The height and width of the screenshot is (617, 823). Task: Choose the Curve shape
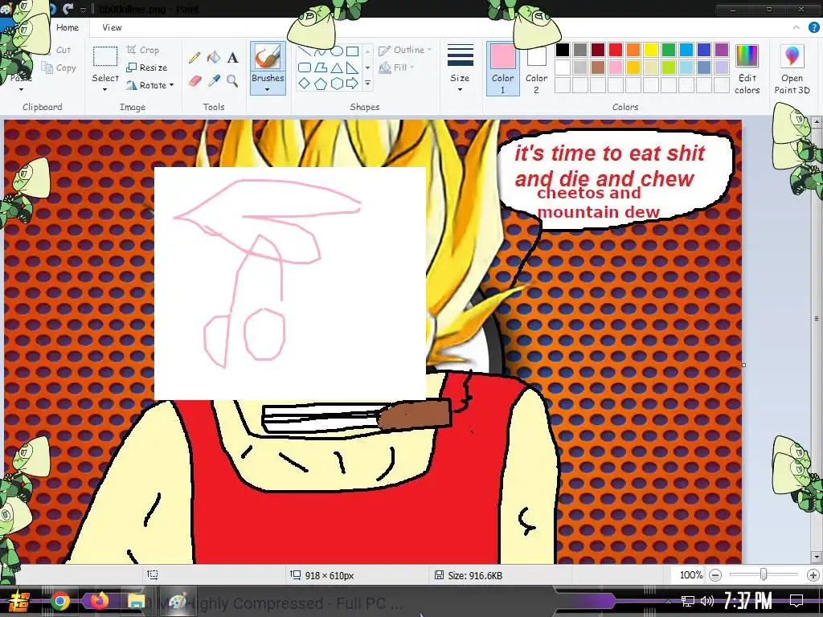[321, 51]
